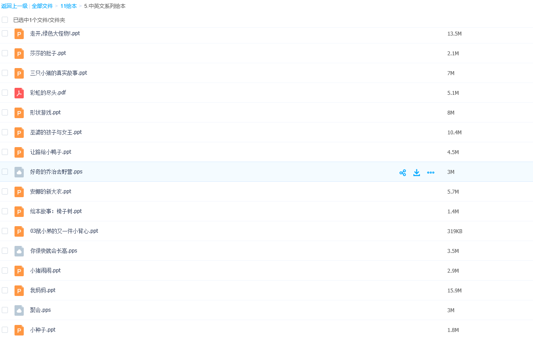533x339 pixels.
Task: Toggle the select-all checkbox in the header
Action: pos(5,20)
